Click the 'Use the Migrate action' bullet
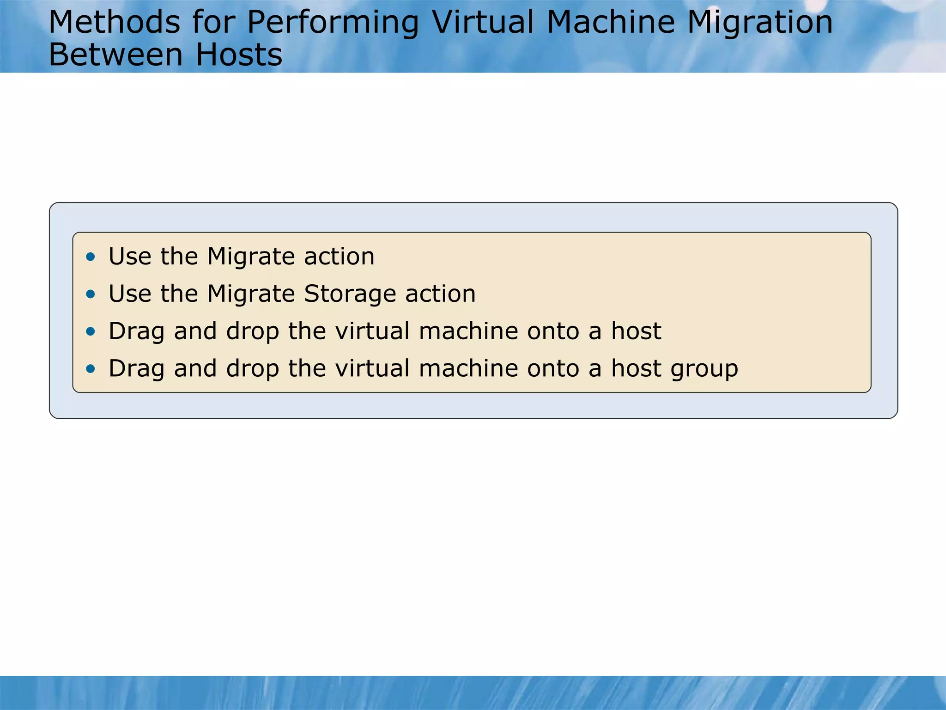Viewport: 946px width, 710px height. [241, 257]
